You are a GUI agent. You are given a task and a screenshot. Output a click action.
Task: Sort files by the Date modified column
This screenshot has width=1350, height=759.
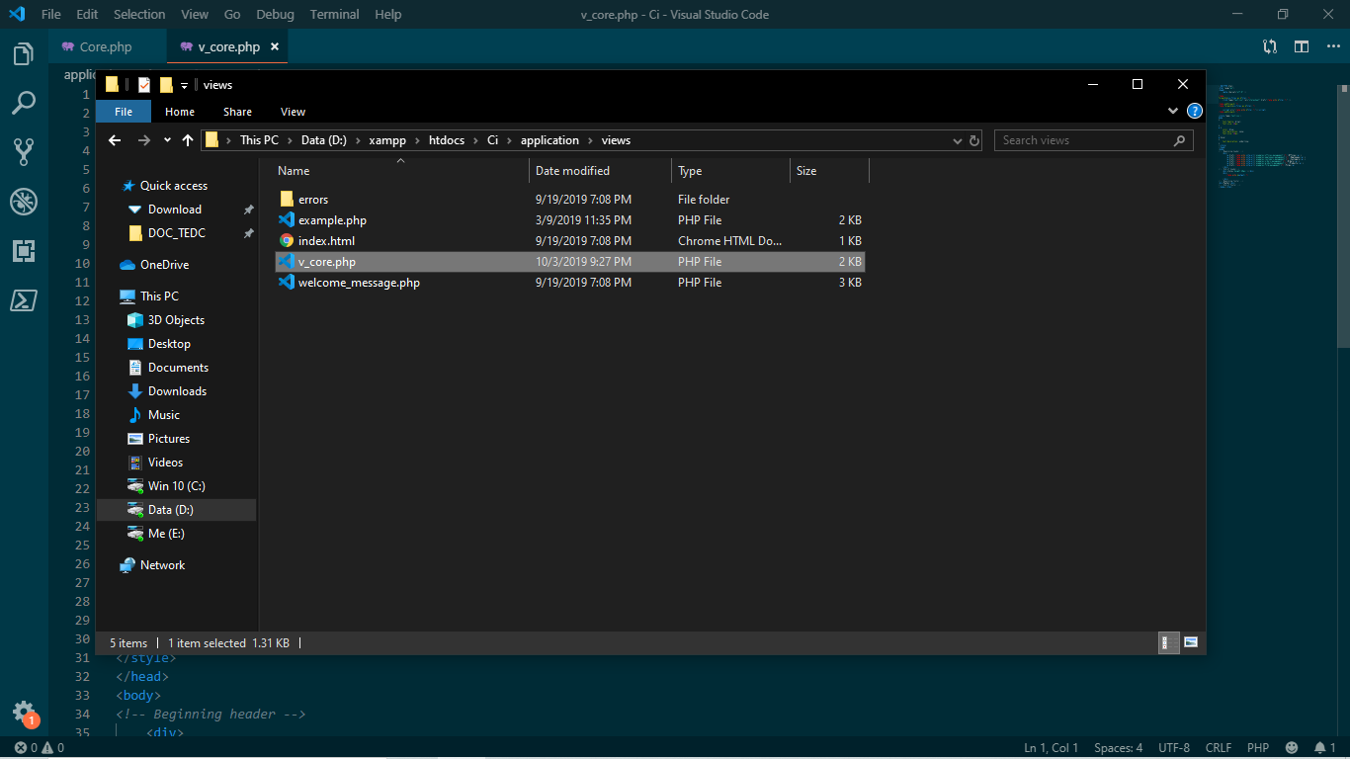pyautogui.click(x=600, y=171)
